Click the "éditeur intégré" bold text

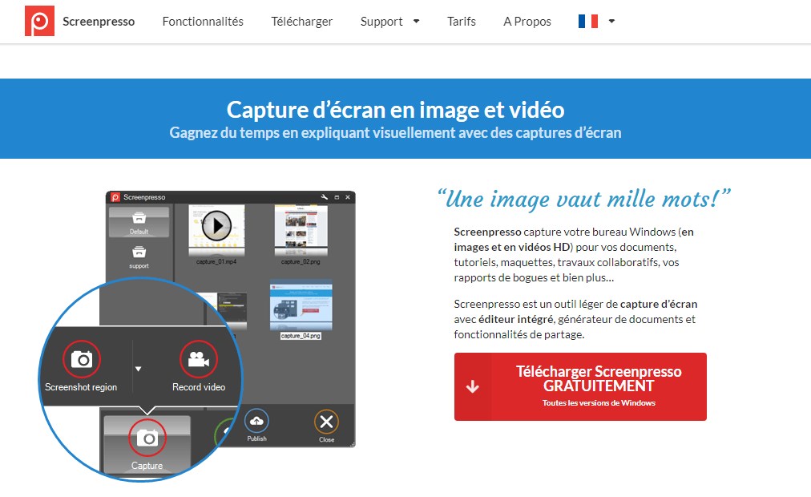pos(515,319)
